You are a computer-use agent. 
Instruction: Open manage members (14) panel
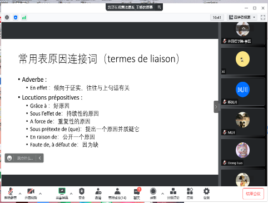tap(117, 194)
